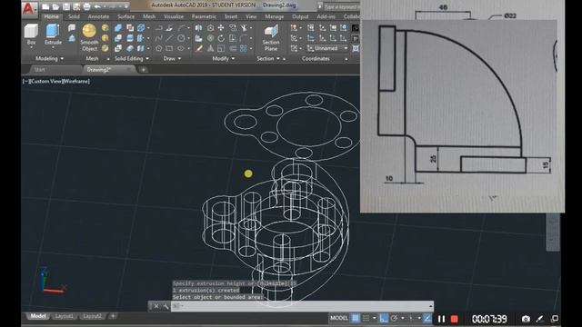Open the application menu dropdown arrow on the A logo
This screenshot has height=327, width=582.
click(35, 9)
